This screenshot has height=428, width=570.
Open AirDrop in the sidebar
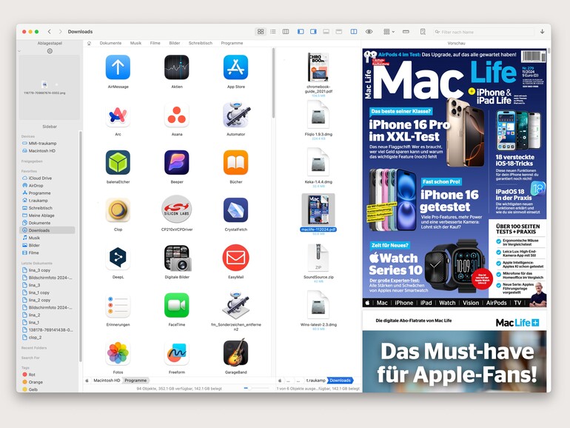36,185
